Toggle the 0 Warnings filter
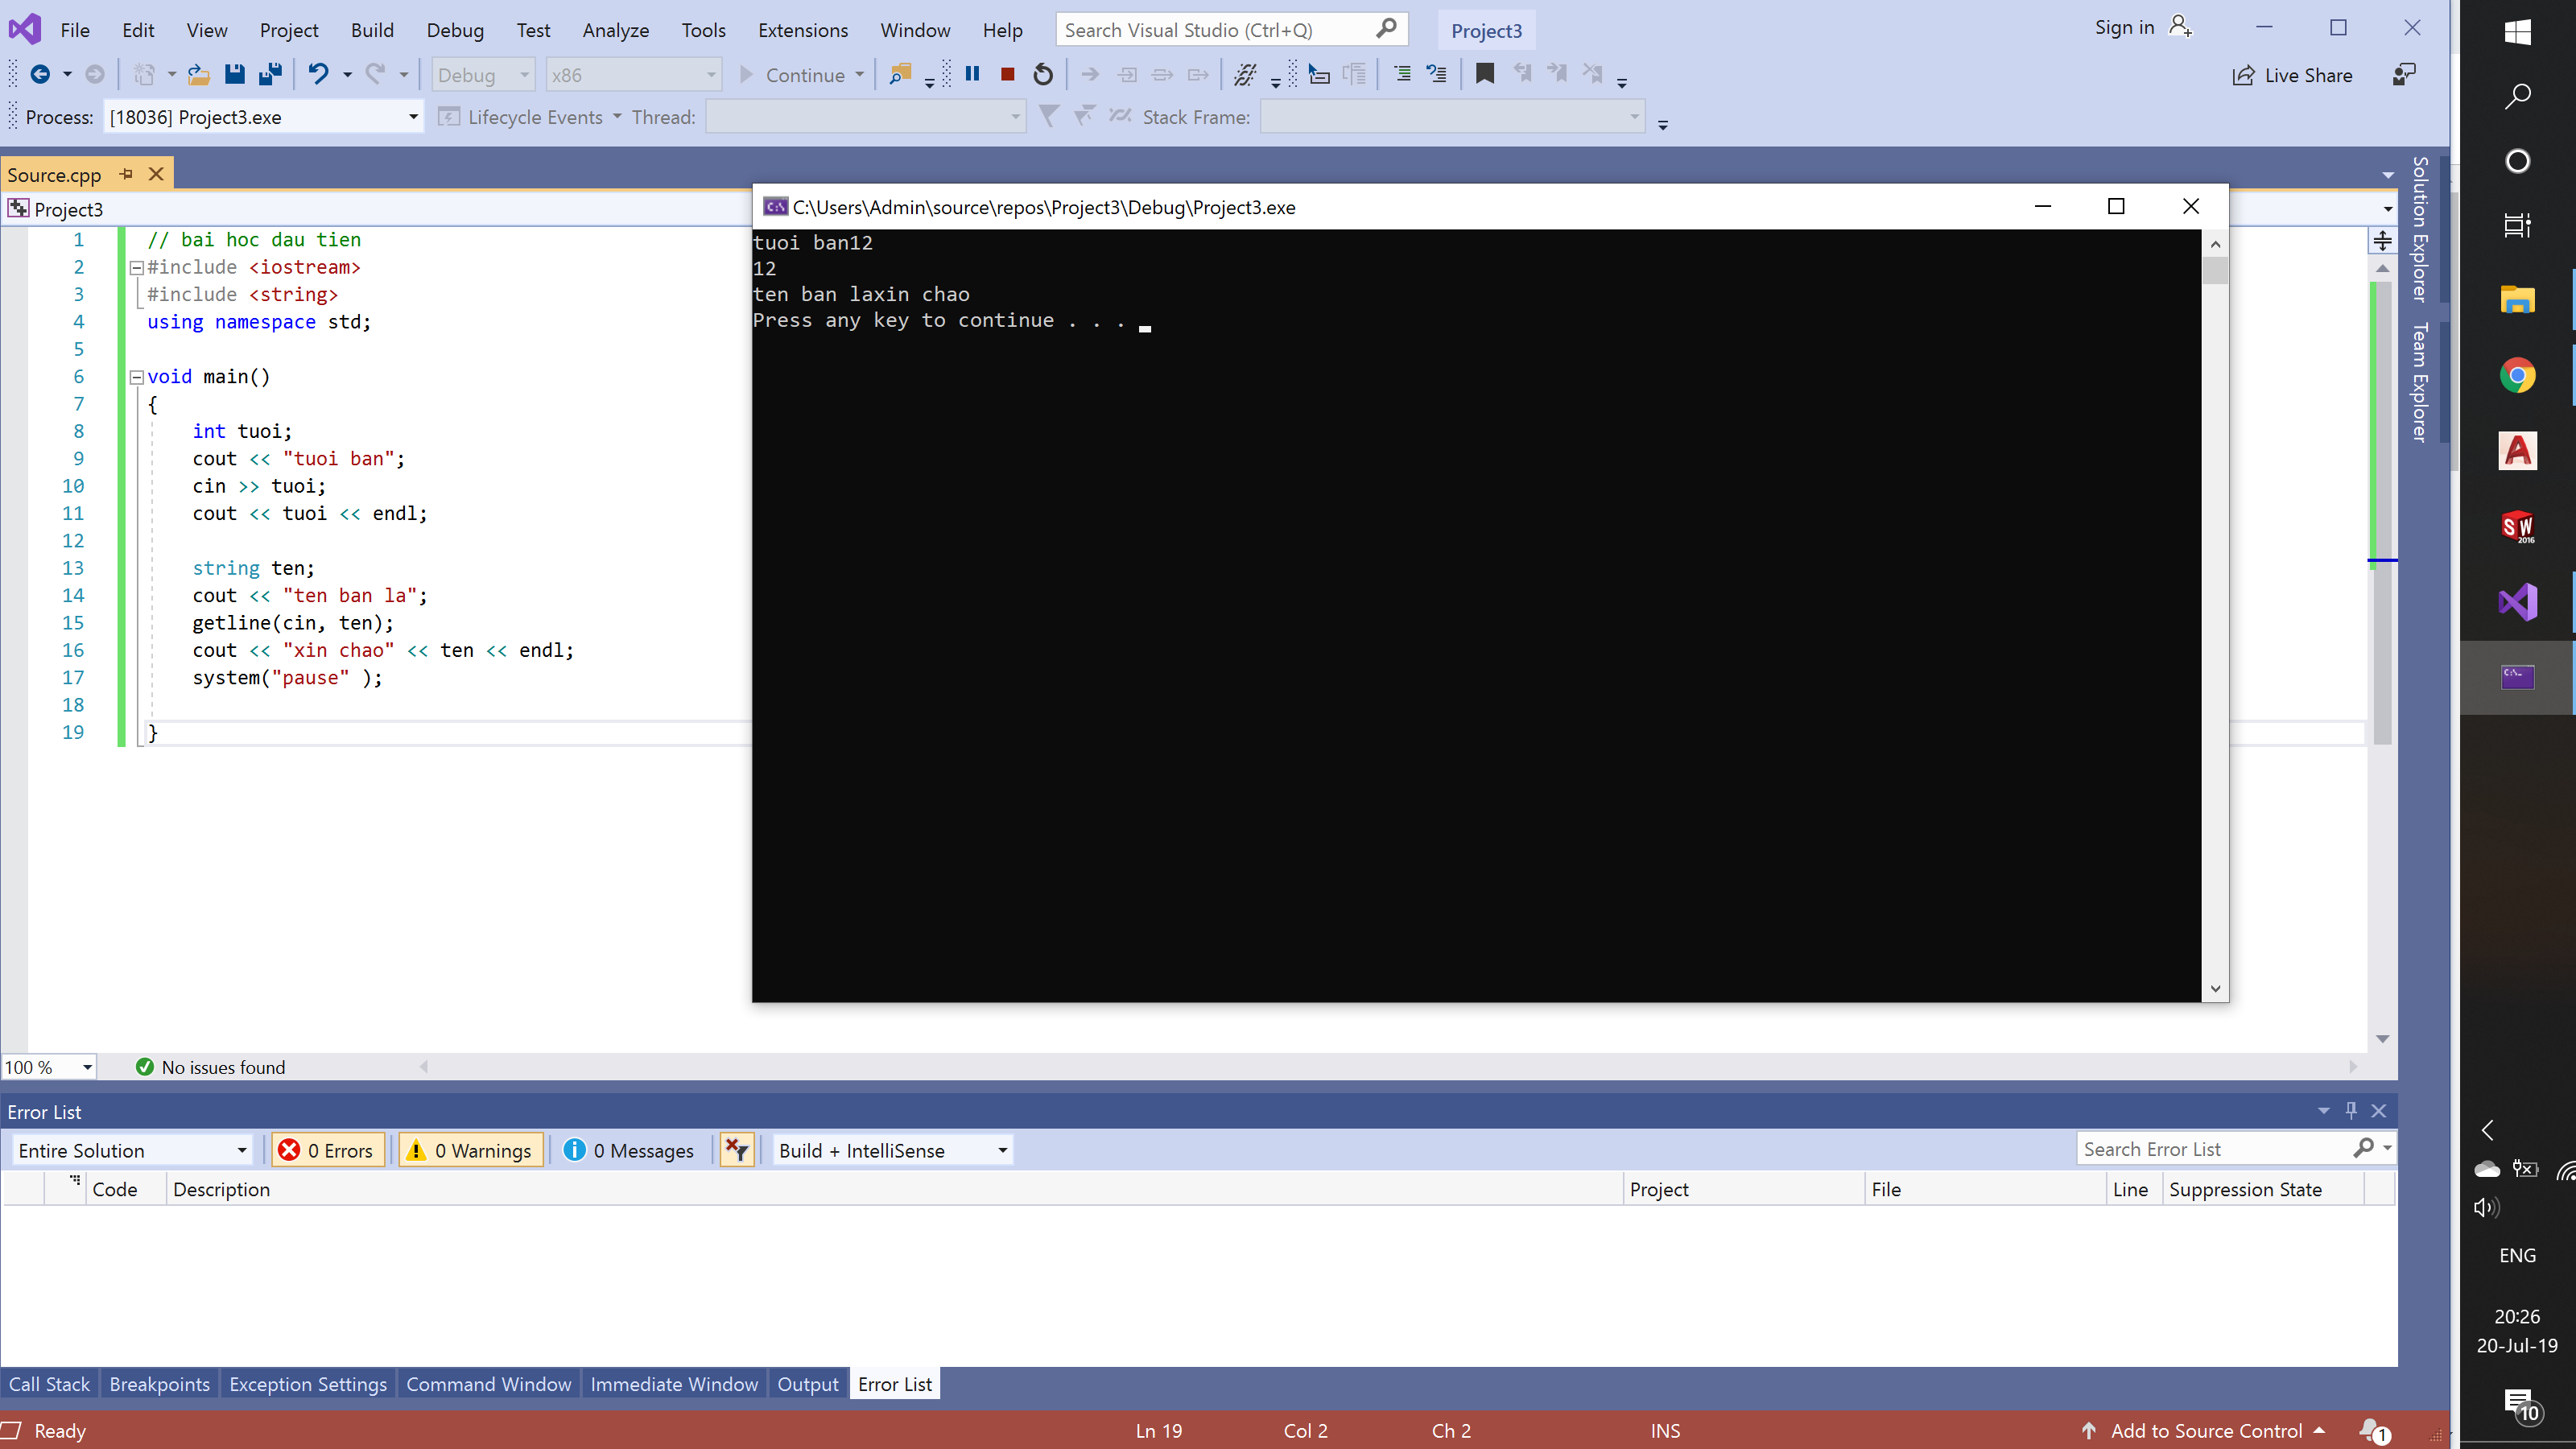The width and height of the screenshot is (2576, 1449). [x=471, y=1150]
